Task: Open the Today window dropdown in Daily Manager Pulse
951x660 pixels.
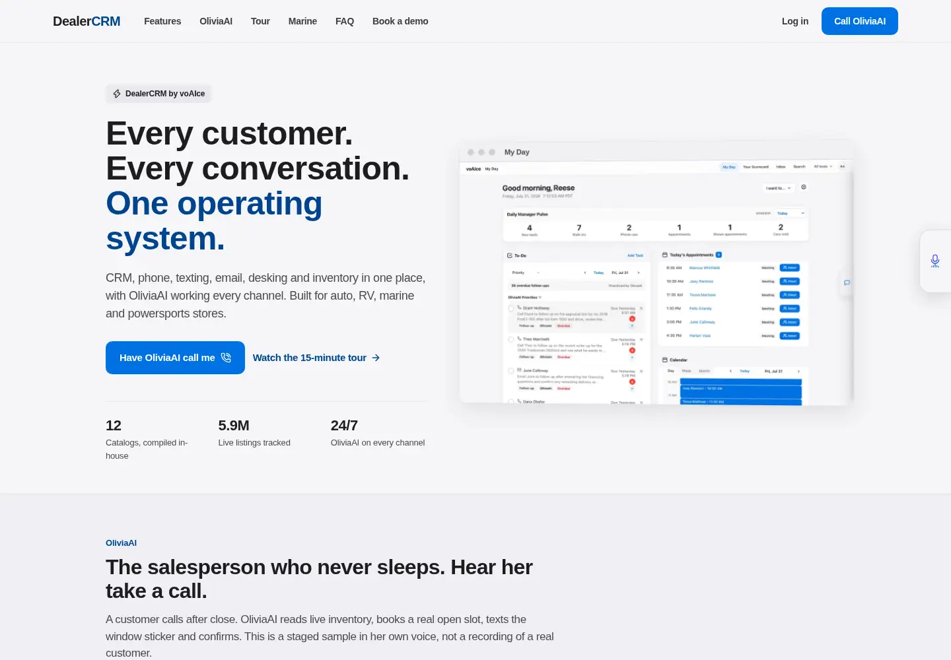Action: coord(791,214)
